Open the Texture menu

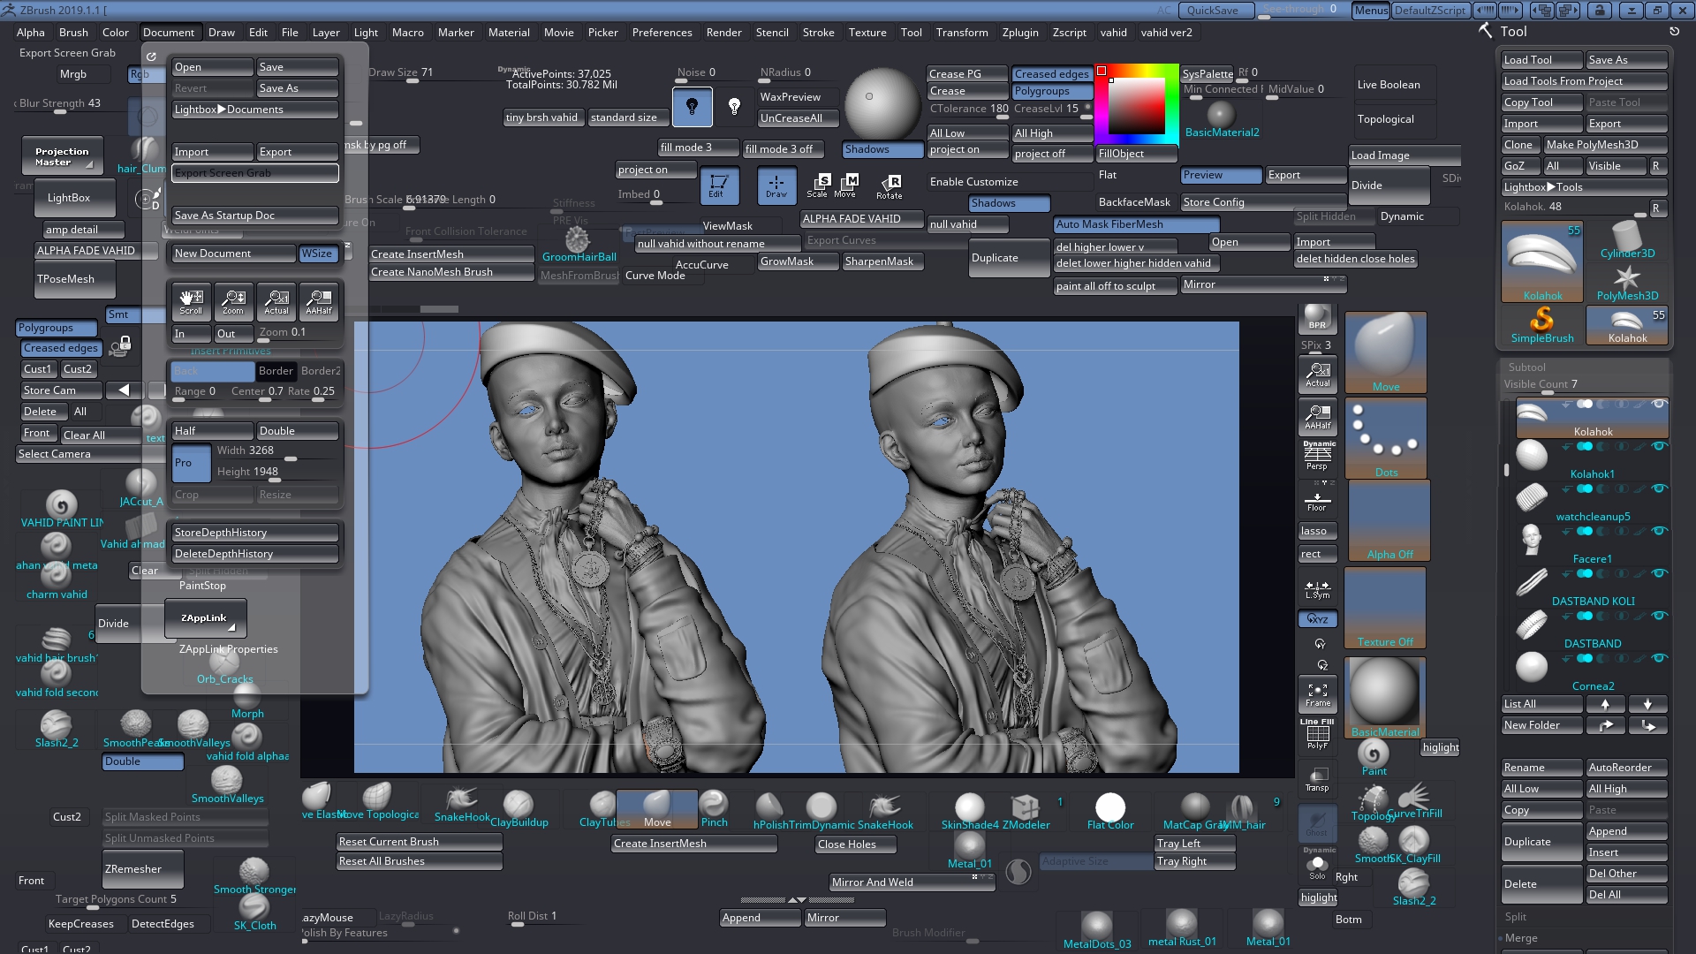[867, 33]
